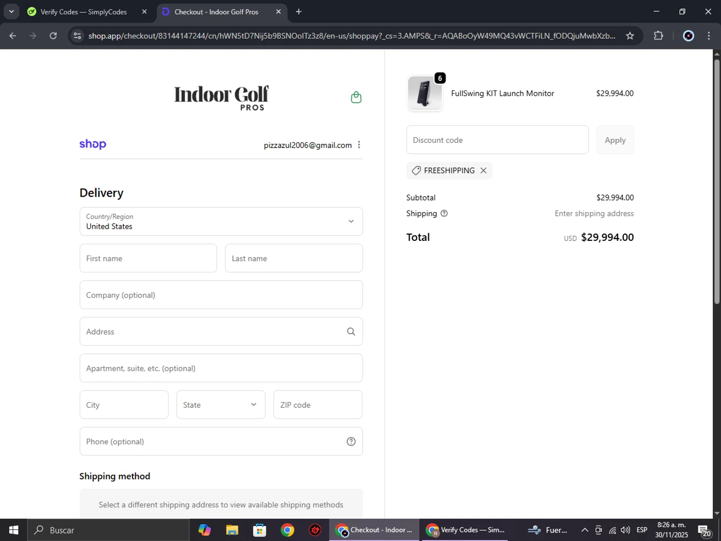Click the FREESHIPPING tag icon
This screenshot has height=541, width=721.
416,171
